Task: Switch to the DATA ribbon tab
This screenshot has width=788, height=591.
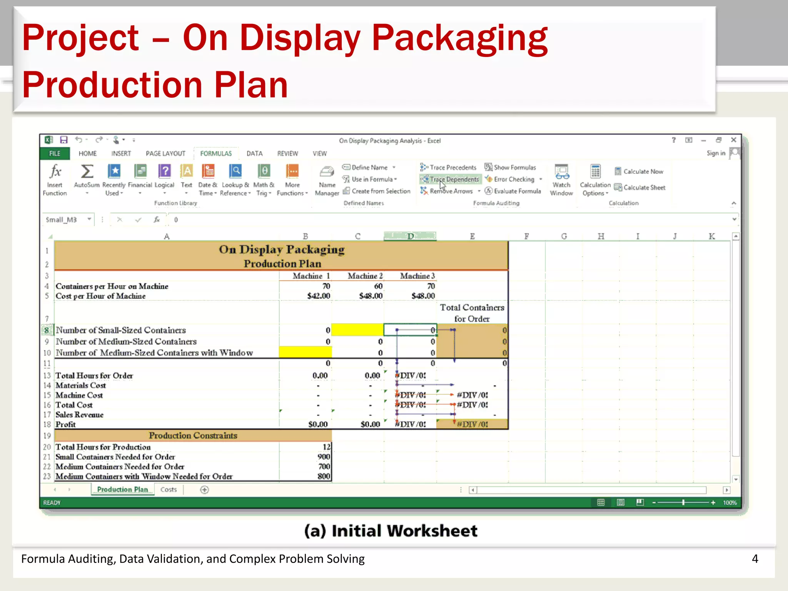Action: pyautogui.click(x=254, y=154)
